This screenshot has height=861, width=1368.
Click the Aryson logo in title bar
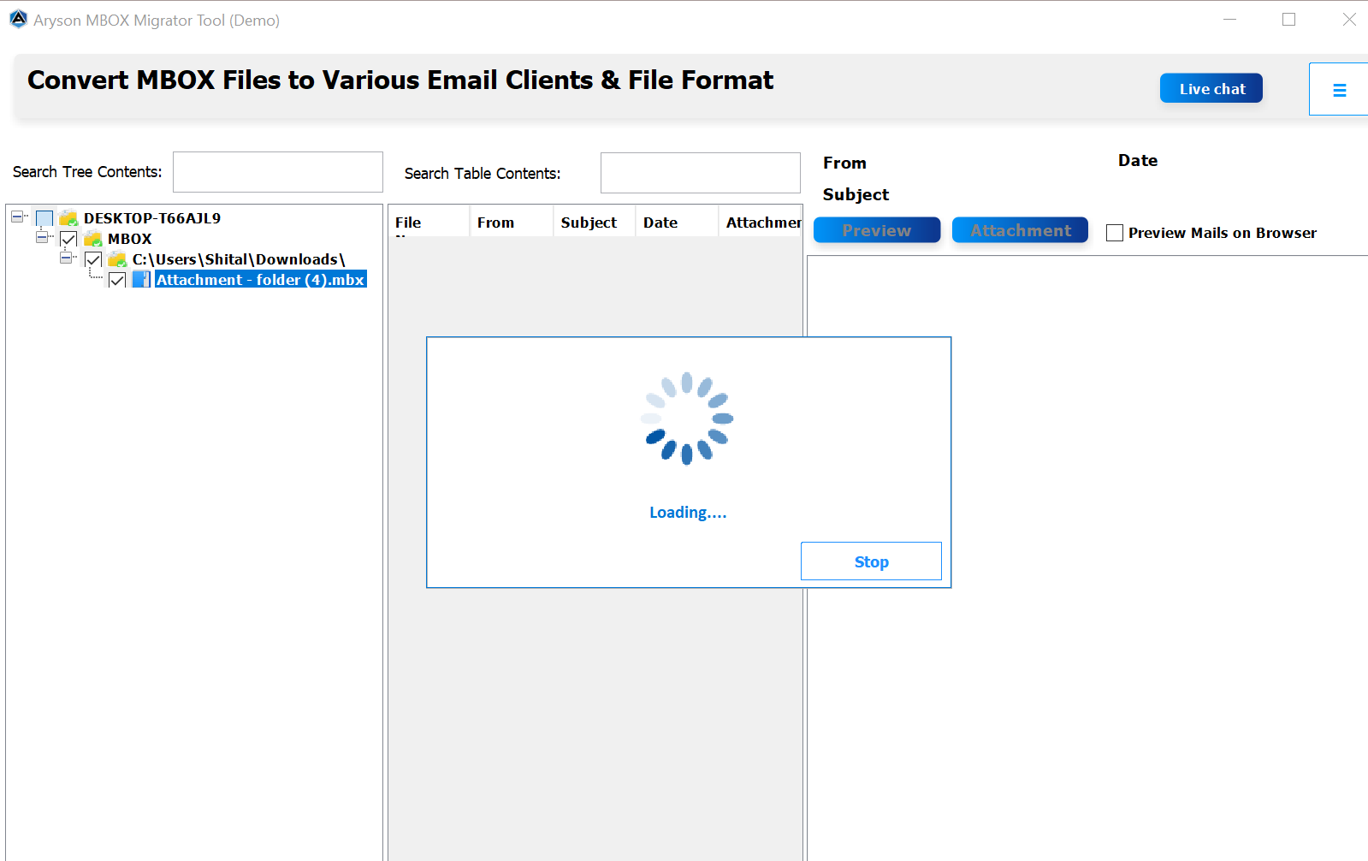click(18, 20)
